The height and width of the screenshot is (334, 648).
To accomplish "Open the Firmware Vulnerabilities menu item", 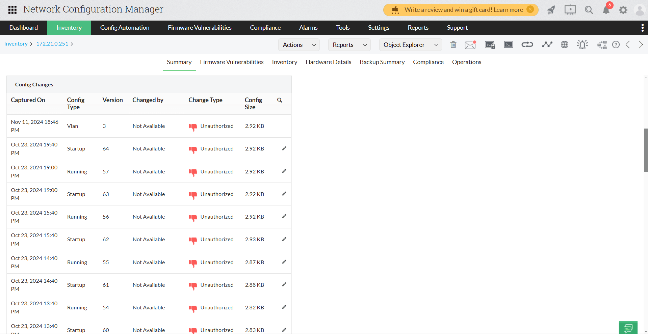I will tap(199, 28).
